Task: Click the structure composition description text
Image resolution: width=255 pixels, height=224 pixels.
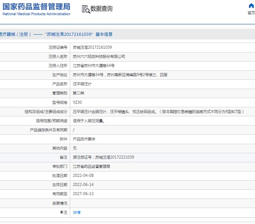Action: pos(158,111)
